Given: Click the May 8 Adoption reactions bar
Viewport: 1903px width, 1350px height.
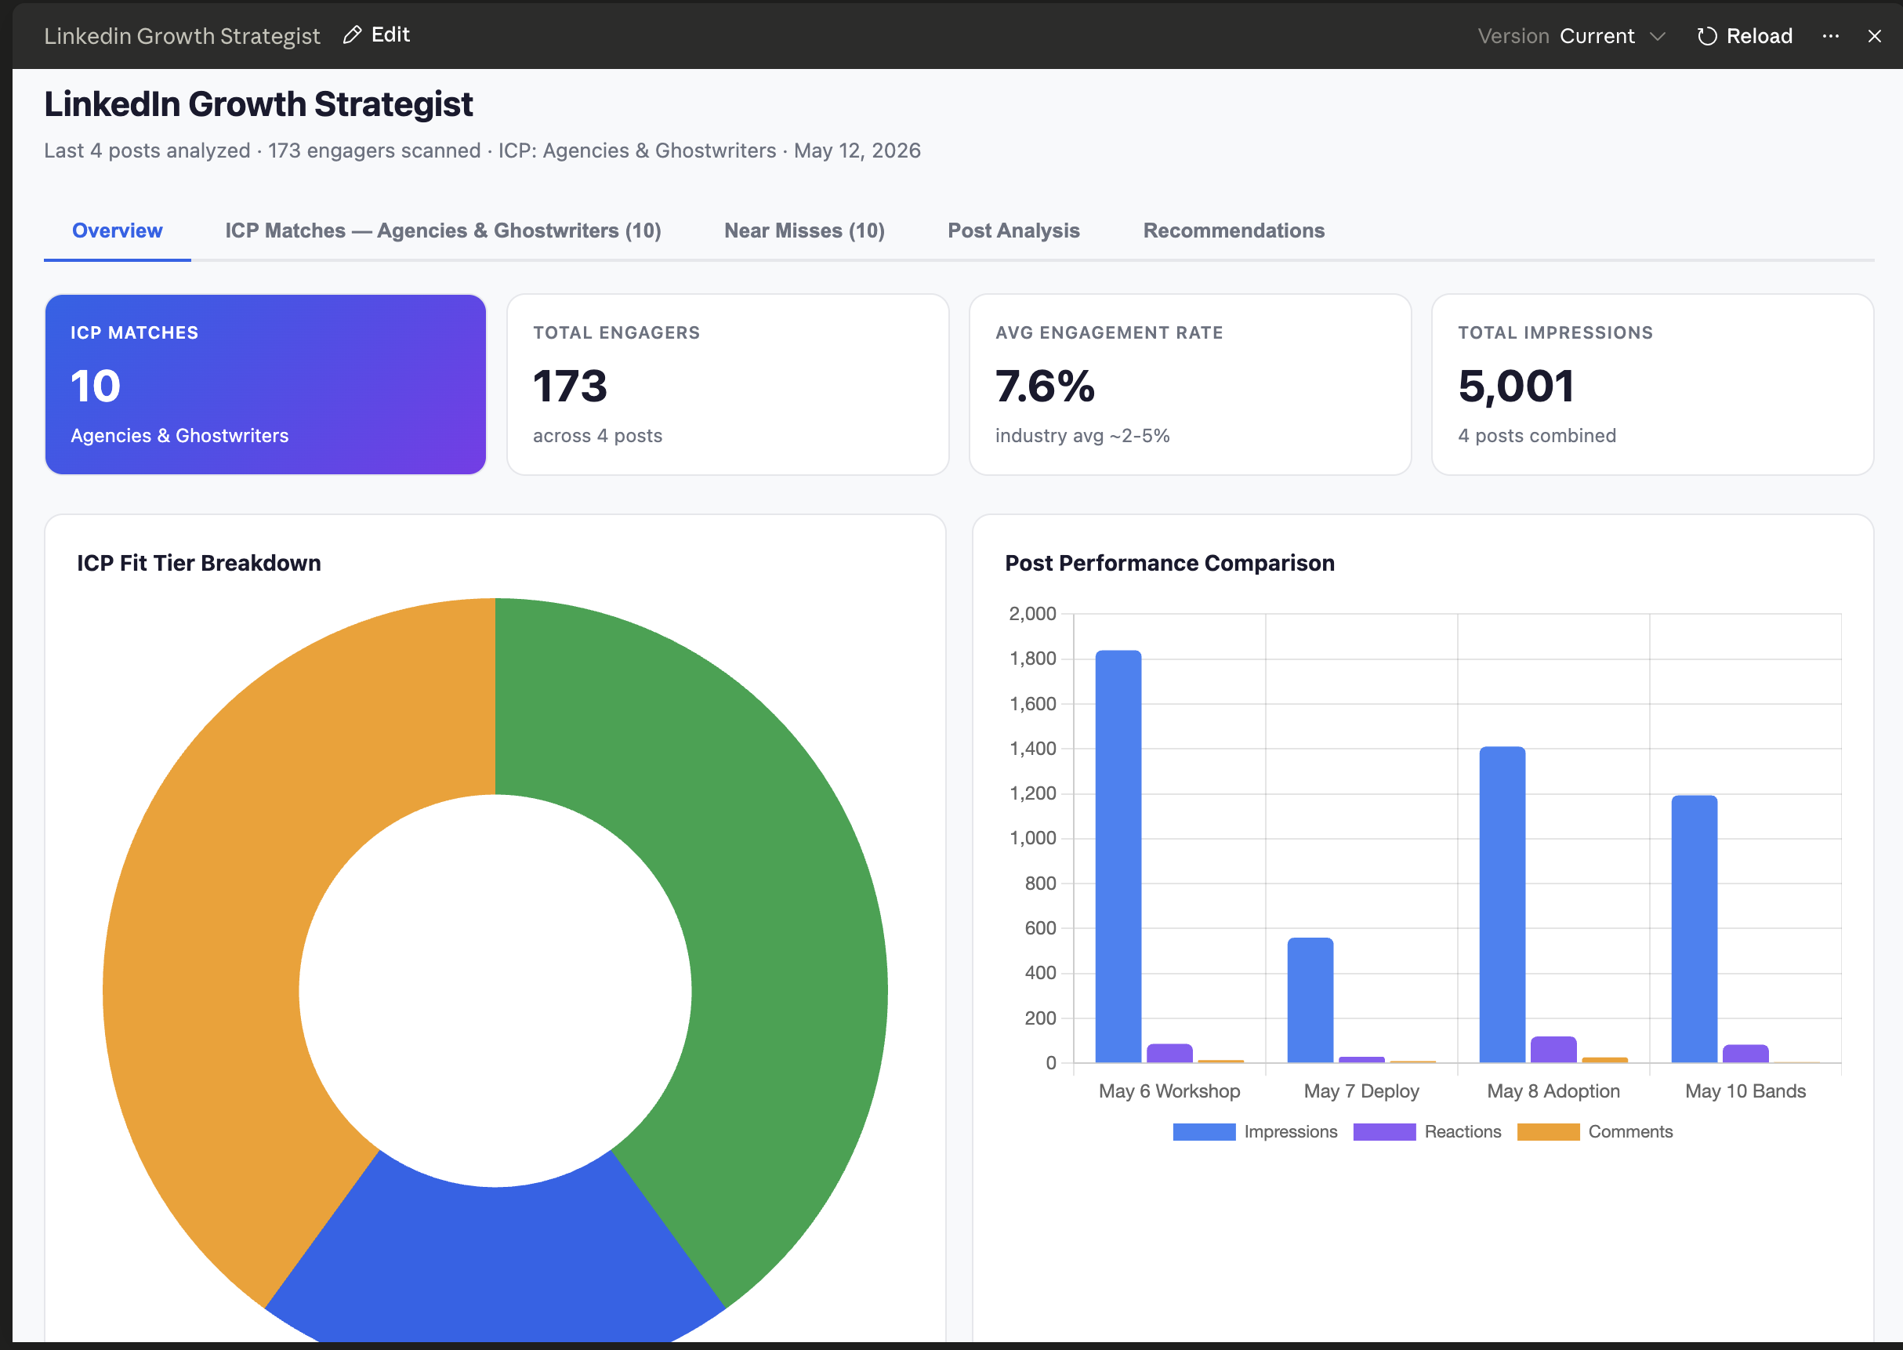Looking at the screenshot, I should (1554, 1049).
